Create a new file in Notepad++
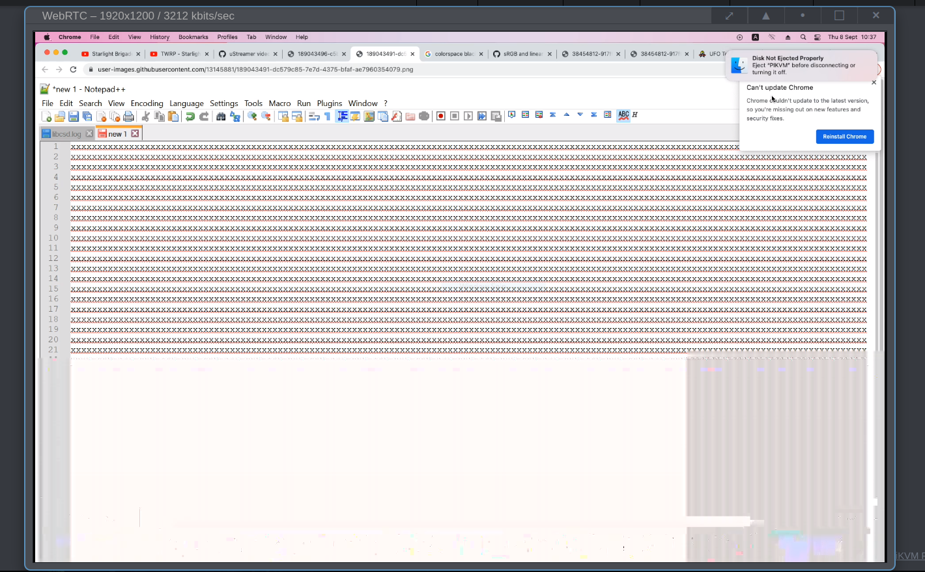 46,115
